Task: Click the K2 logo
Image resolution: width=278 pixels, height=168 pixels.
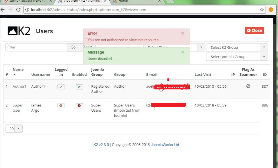Action: (19, 31)
